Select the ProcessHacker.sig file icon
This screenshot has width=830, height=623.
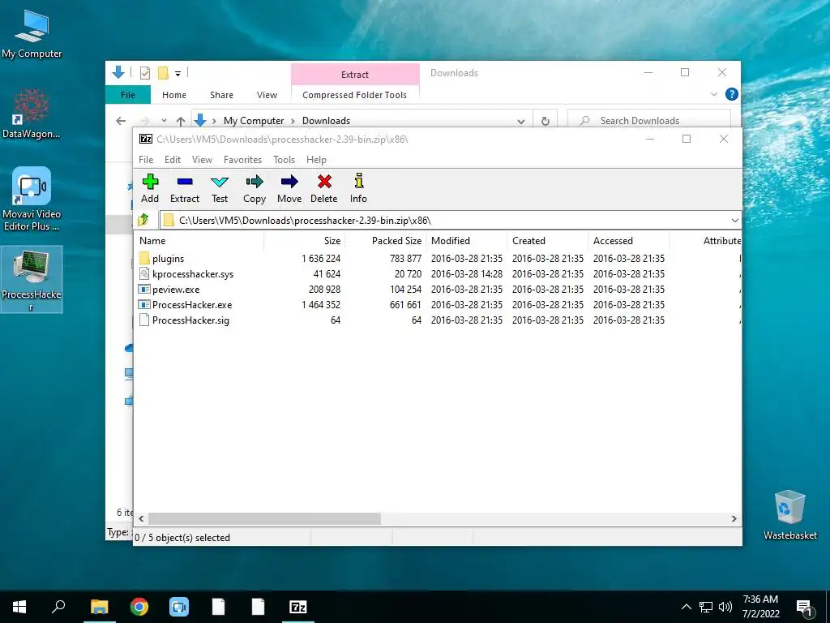coord(144,320)
